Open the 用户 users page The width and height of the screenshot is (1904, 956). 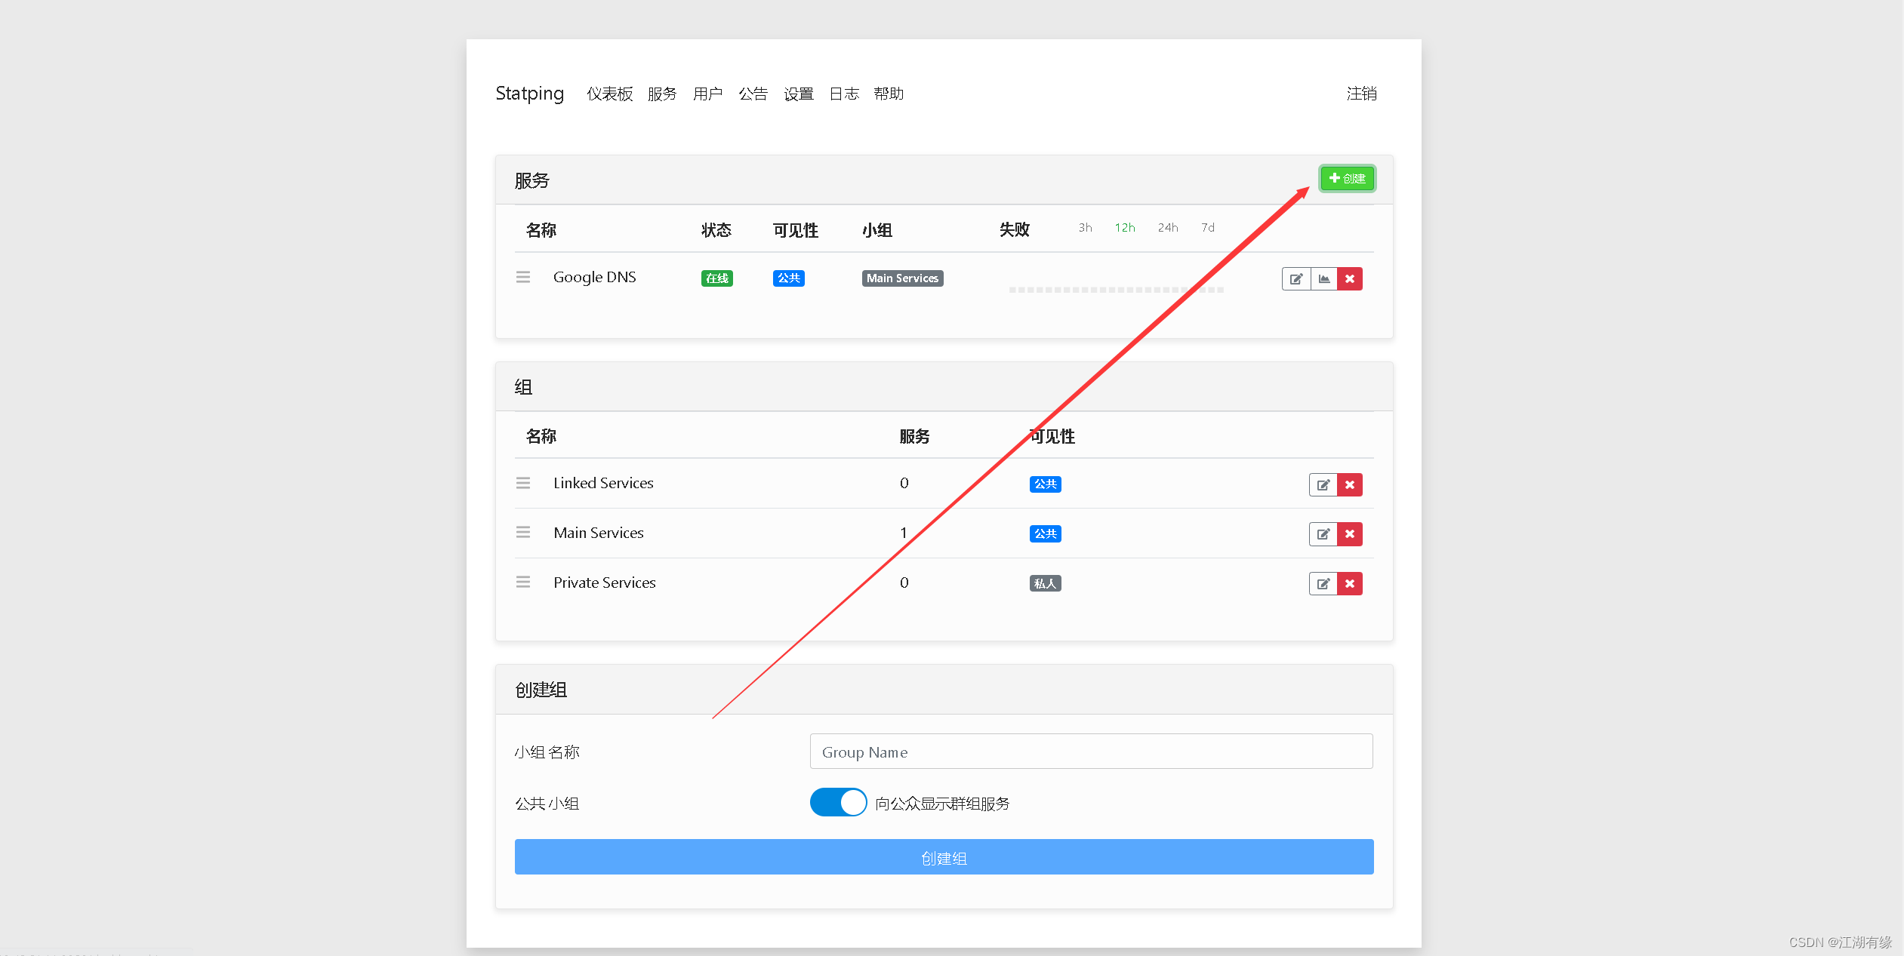707,94
